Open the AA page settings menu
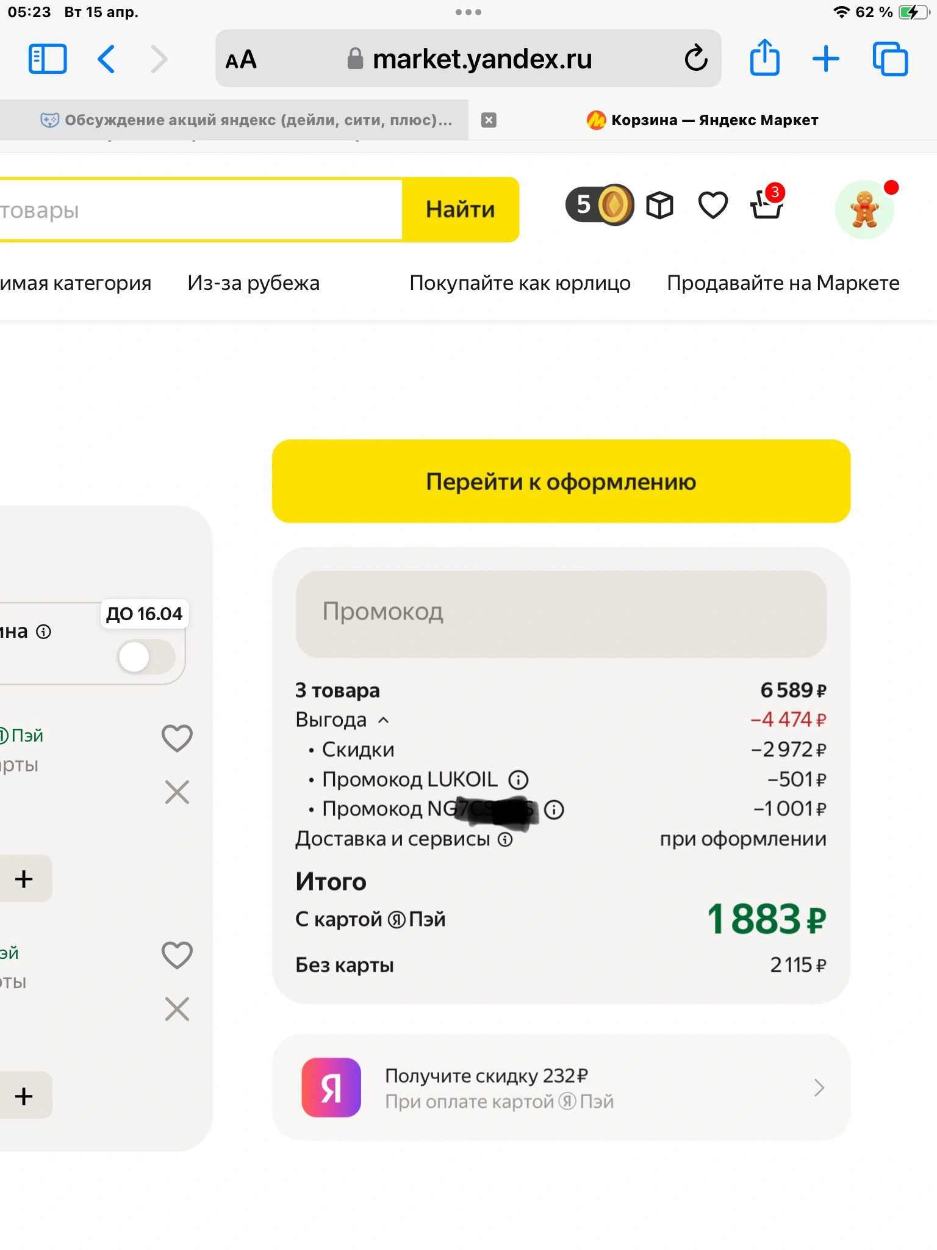This screenshot has width=937, height=1250. [241, 60]
